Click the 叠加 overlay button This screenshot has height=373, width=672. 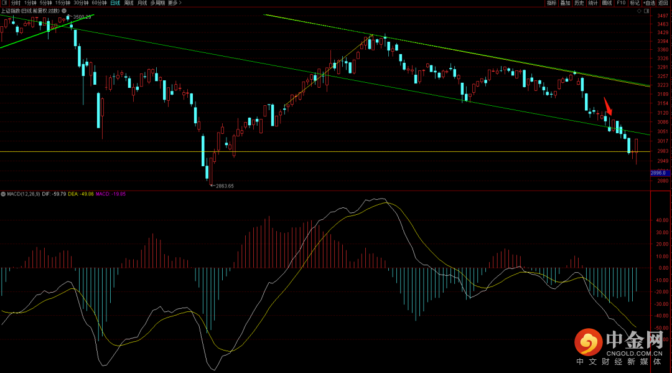565,3
